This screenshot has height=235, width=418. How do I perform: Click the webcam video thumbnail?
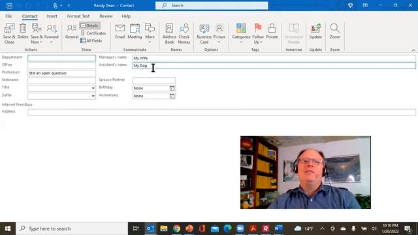tap(306, 172)
